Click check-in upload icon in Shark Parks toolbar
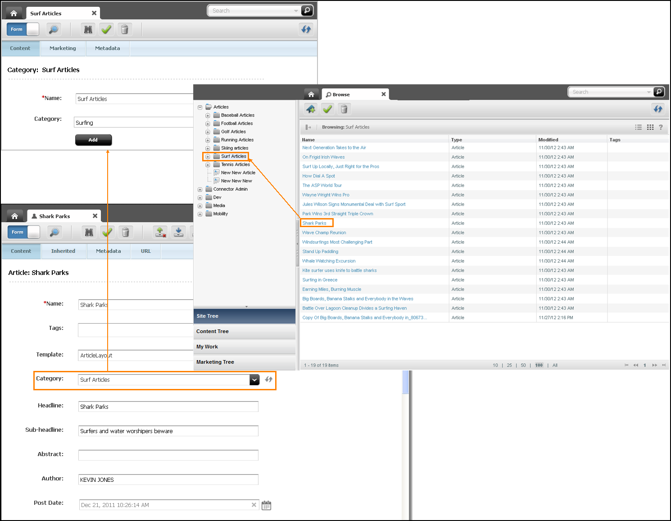Screen dimensions: 671x521 click(x=160, y=232)
